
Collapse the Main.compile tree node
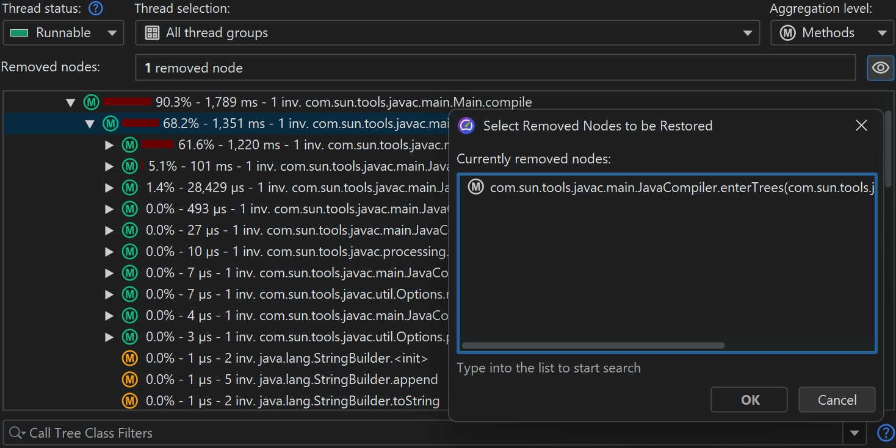pos(71,103)
